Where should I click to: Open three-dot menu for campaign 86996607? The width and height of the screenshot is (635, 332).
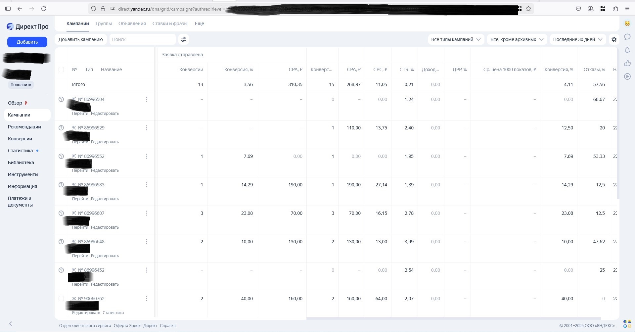tap(147, 213)
